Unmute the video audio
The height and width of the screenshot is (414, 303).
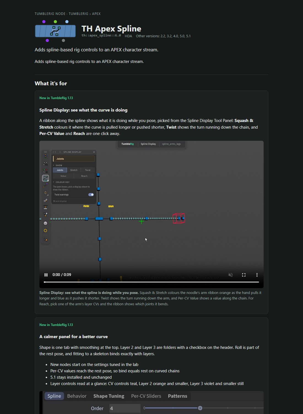[231, 275]
